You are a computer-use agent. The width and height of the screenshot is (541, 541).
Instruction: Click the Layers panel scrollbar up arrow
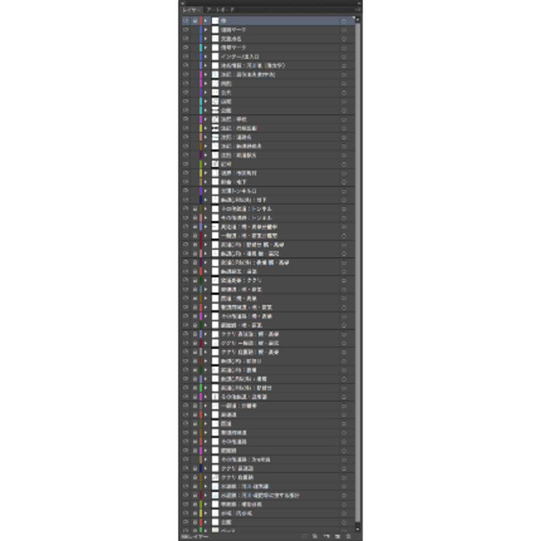point(358,19)
